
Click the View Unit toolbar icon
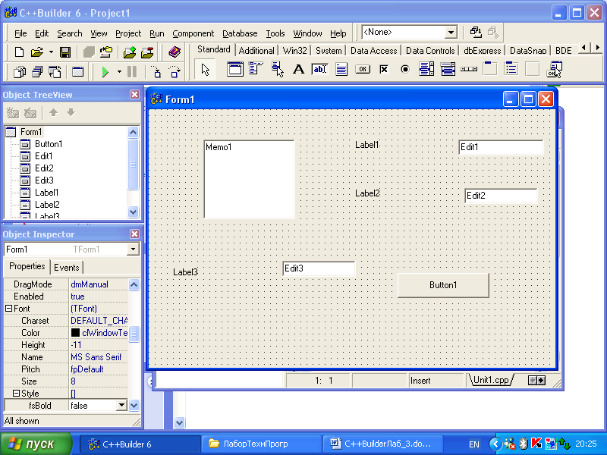pyautogui.click(x=20, y=72)
